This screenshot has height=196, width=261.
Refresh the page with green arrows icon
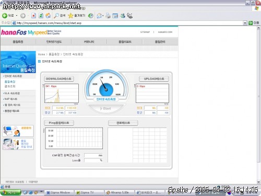tap(41, 16)
